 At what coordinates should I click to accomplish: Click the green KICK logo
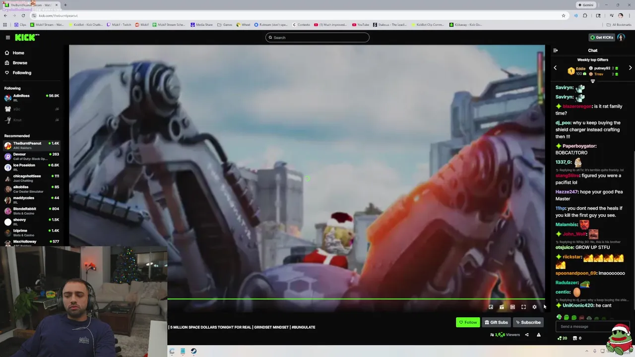point(26,37)
